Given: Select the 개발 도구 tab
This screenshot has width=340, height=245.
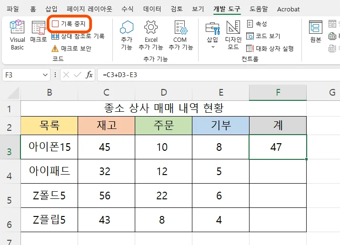Looking at the screenshot, I should (x=227, y=9).
